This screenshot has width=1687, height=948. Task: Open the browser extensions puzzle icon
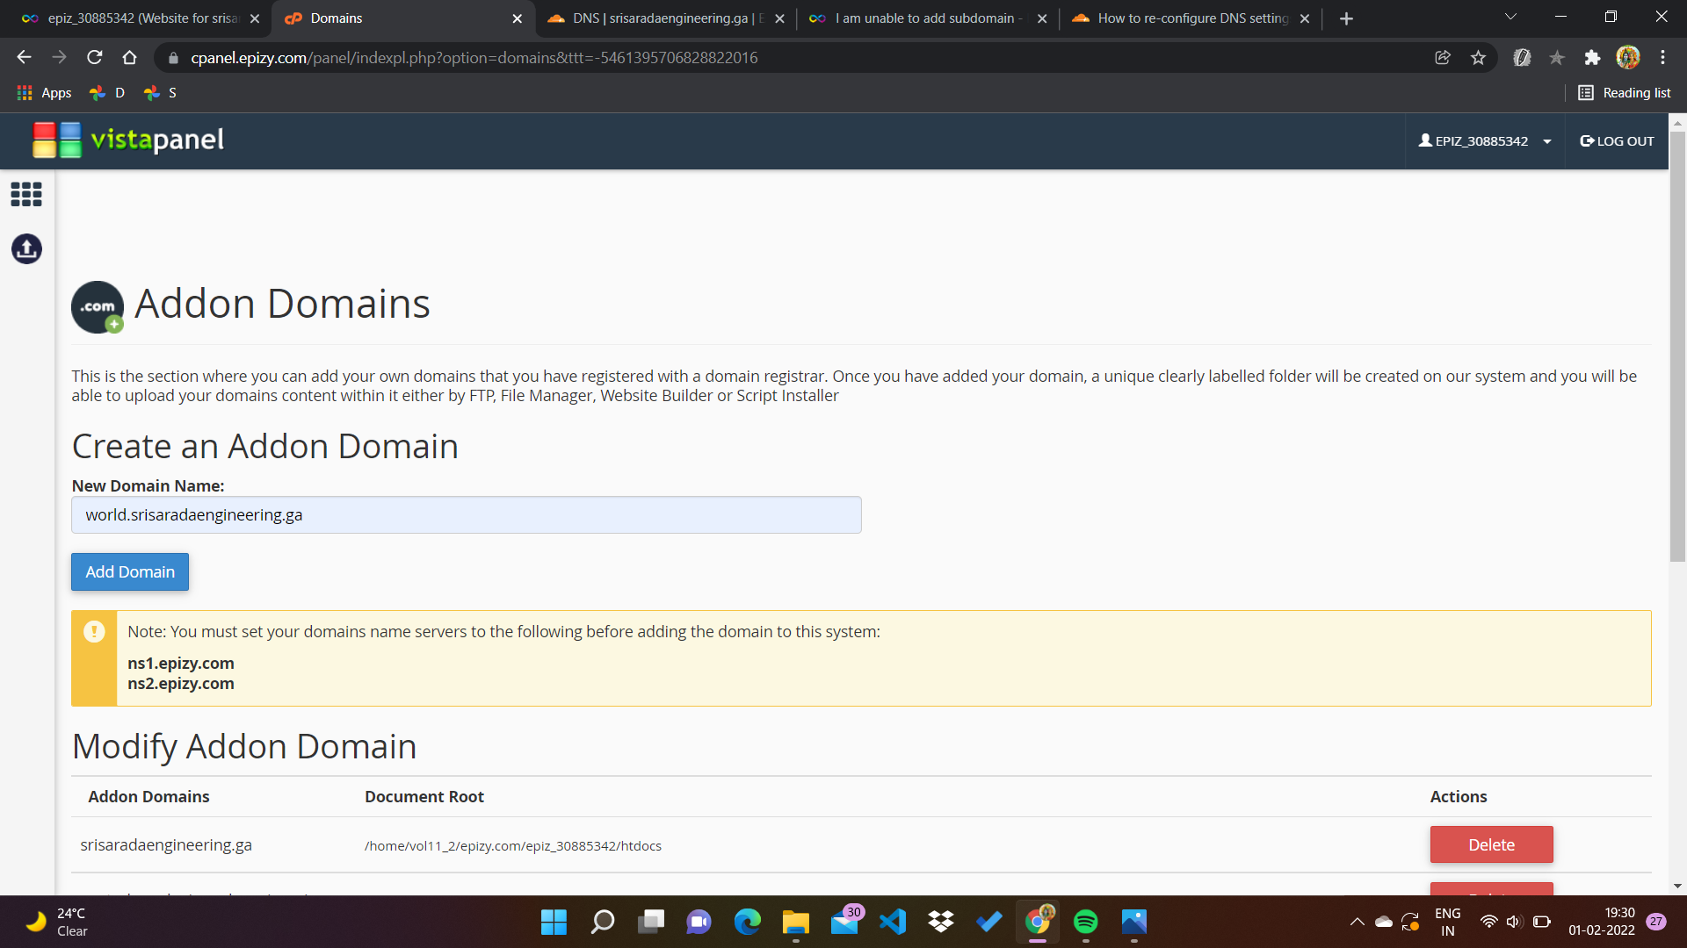1592,58
